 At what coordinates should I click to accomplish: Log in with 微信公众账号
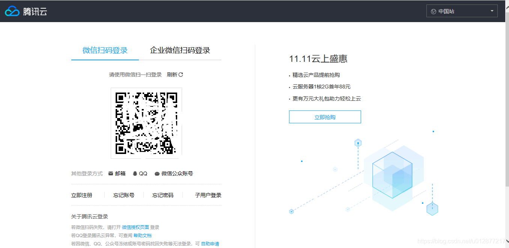(173, 173)
